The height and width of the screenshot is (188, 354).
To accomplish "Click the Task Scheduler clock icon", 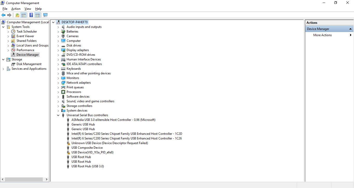I will tap(13, 32).
